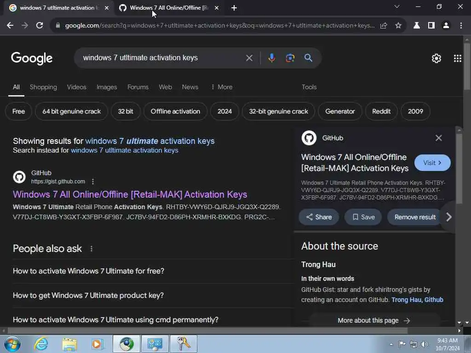Open the Google apps grid

pyautogui.click(x=458, y=58)
